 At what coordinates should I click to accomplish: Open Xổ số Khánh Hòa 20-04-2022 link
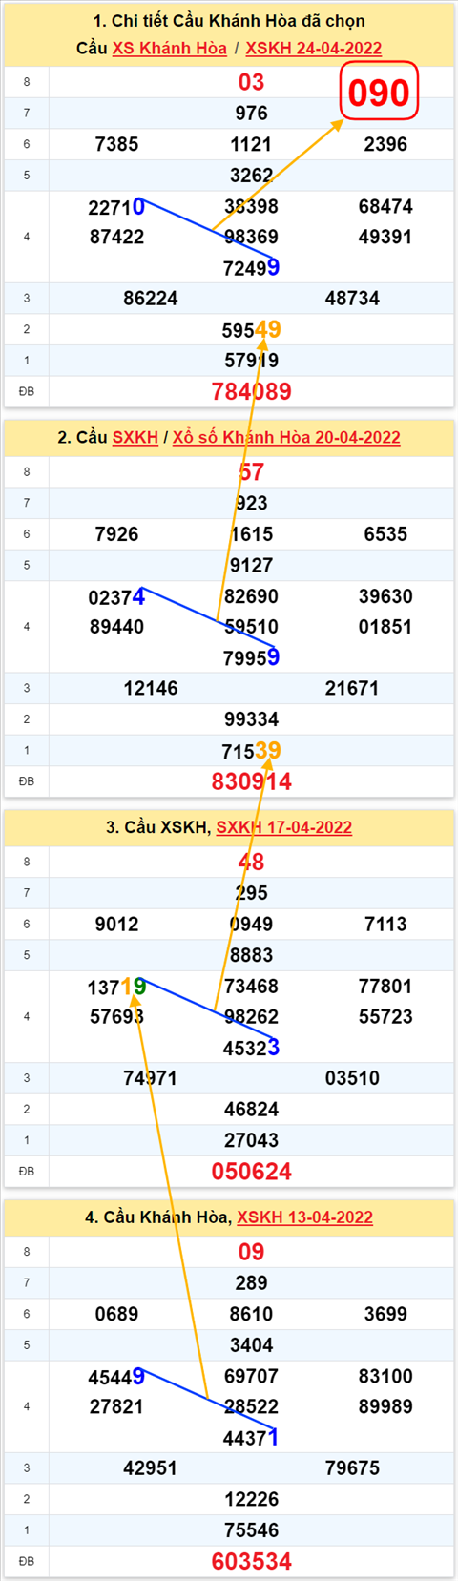coord(286,438)
